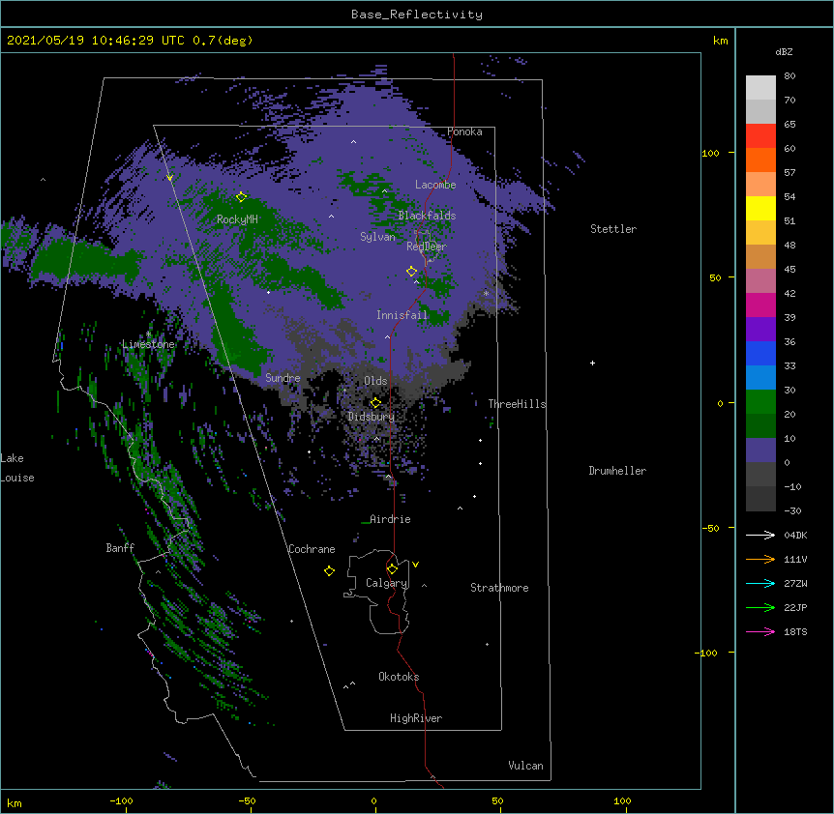834x814 pixels.
Task: Click the Olds label
Action: 375,381
